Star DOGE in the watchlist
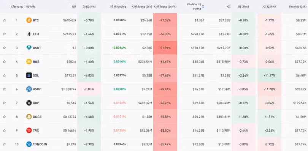The image size is (308, 151). (4, 117)
